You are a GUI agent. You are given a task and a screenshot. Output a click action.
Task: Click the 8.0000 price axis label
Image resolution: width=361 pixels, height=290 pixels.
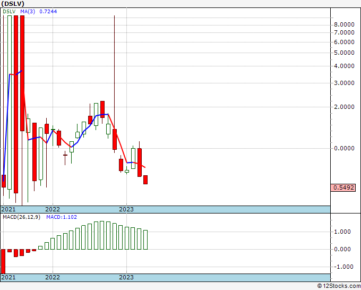[x=344, y=24]
